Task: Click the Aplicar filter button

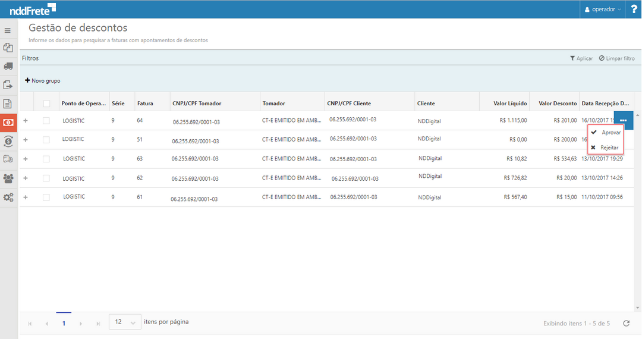Action: click(581, 58)
